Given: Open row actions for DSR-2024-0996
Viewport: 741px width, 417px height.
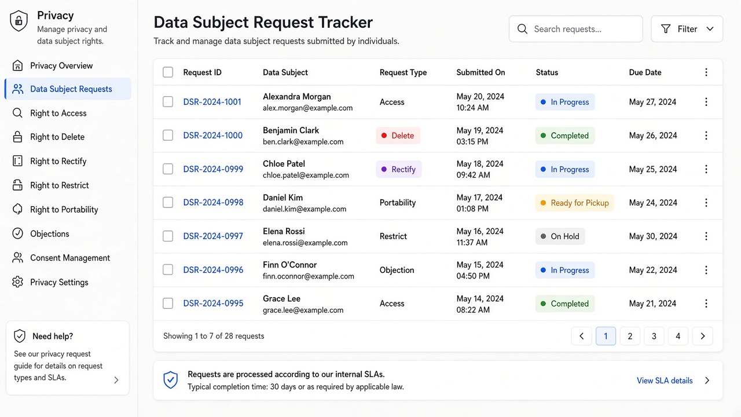Looking at the screenshot, I should pos(706,270).
